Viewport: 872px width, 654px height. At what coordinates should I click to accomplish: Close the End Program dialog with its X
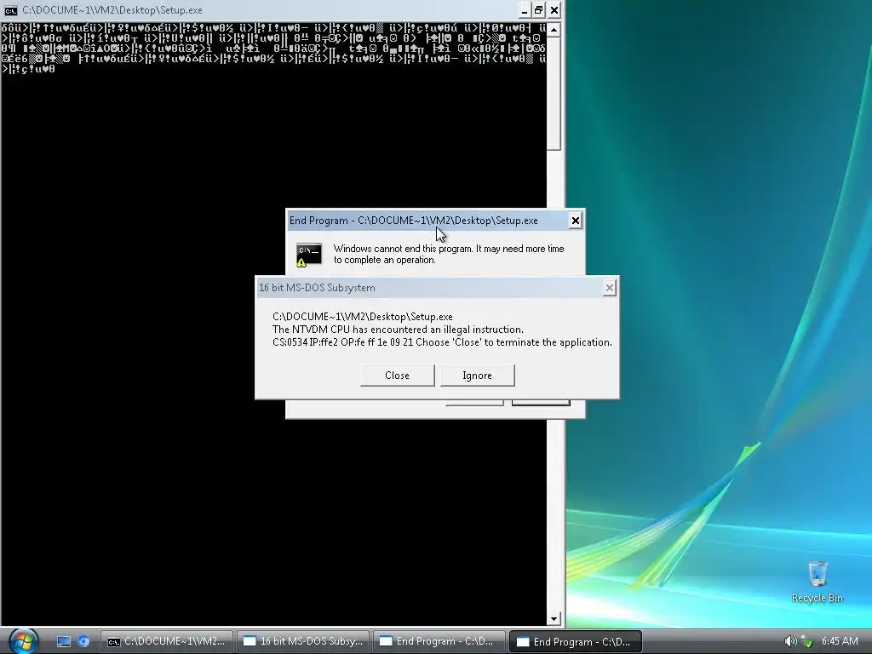click(x=576, y=221)
